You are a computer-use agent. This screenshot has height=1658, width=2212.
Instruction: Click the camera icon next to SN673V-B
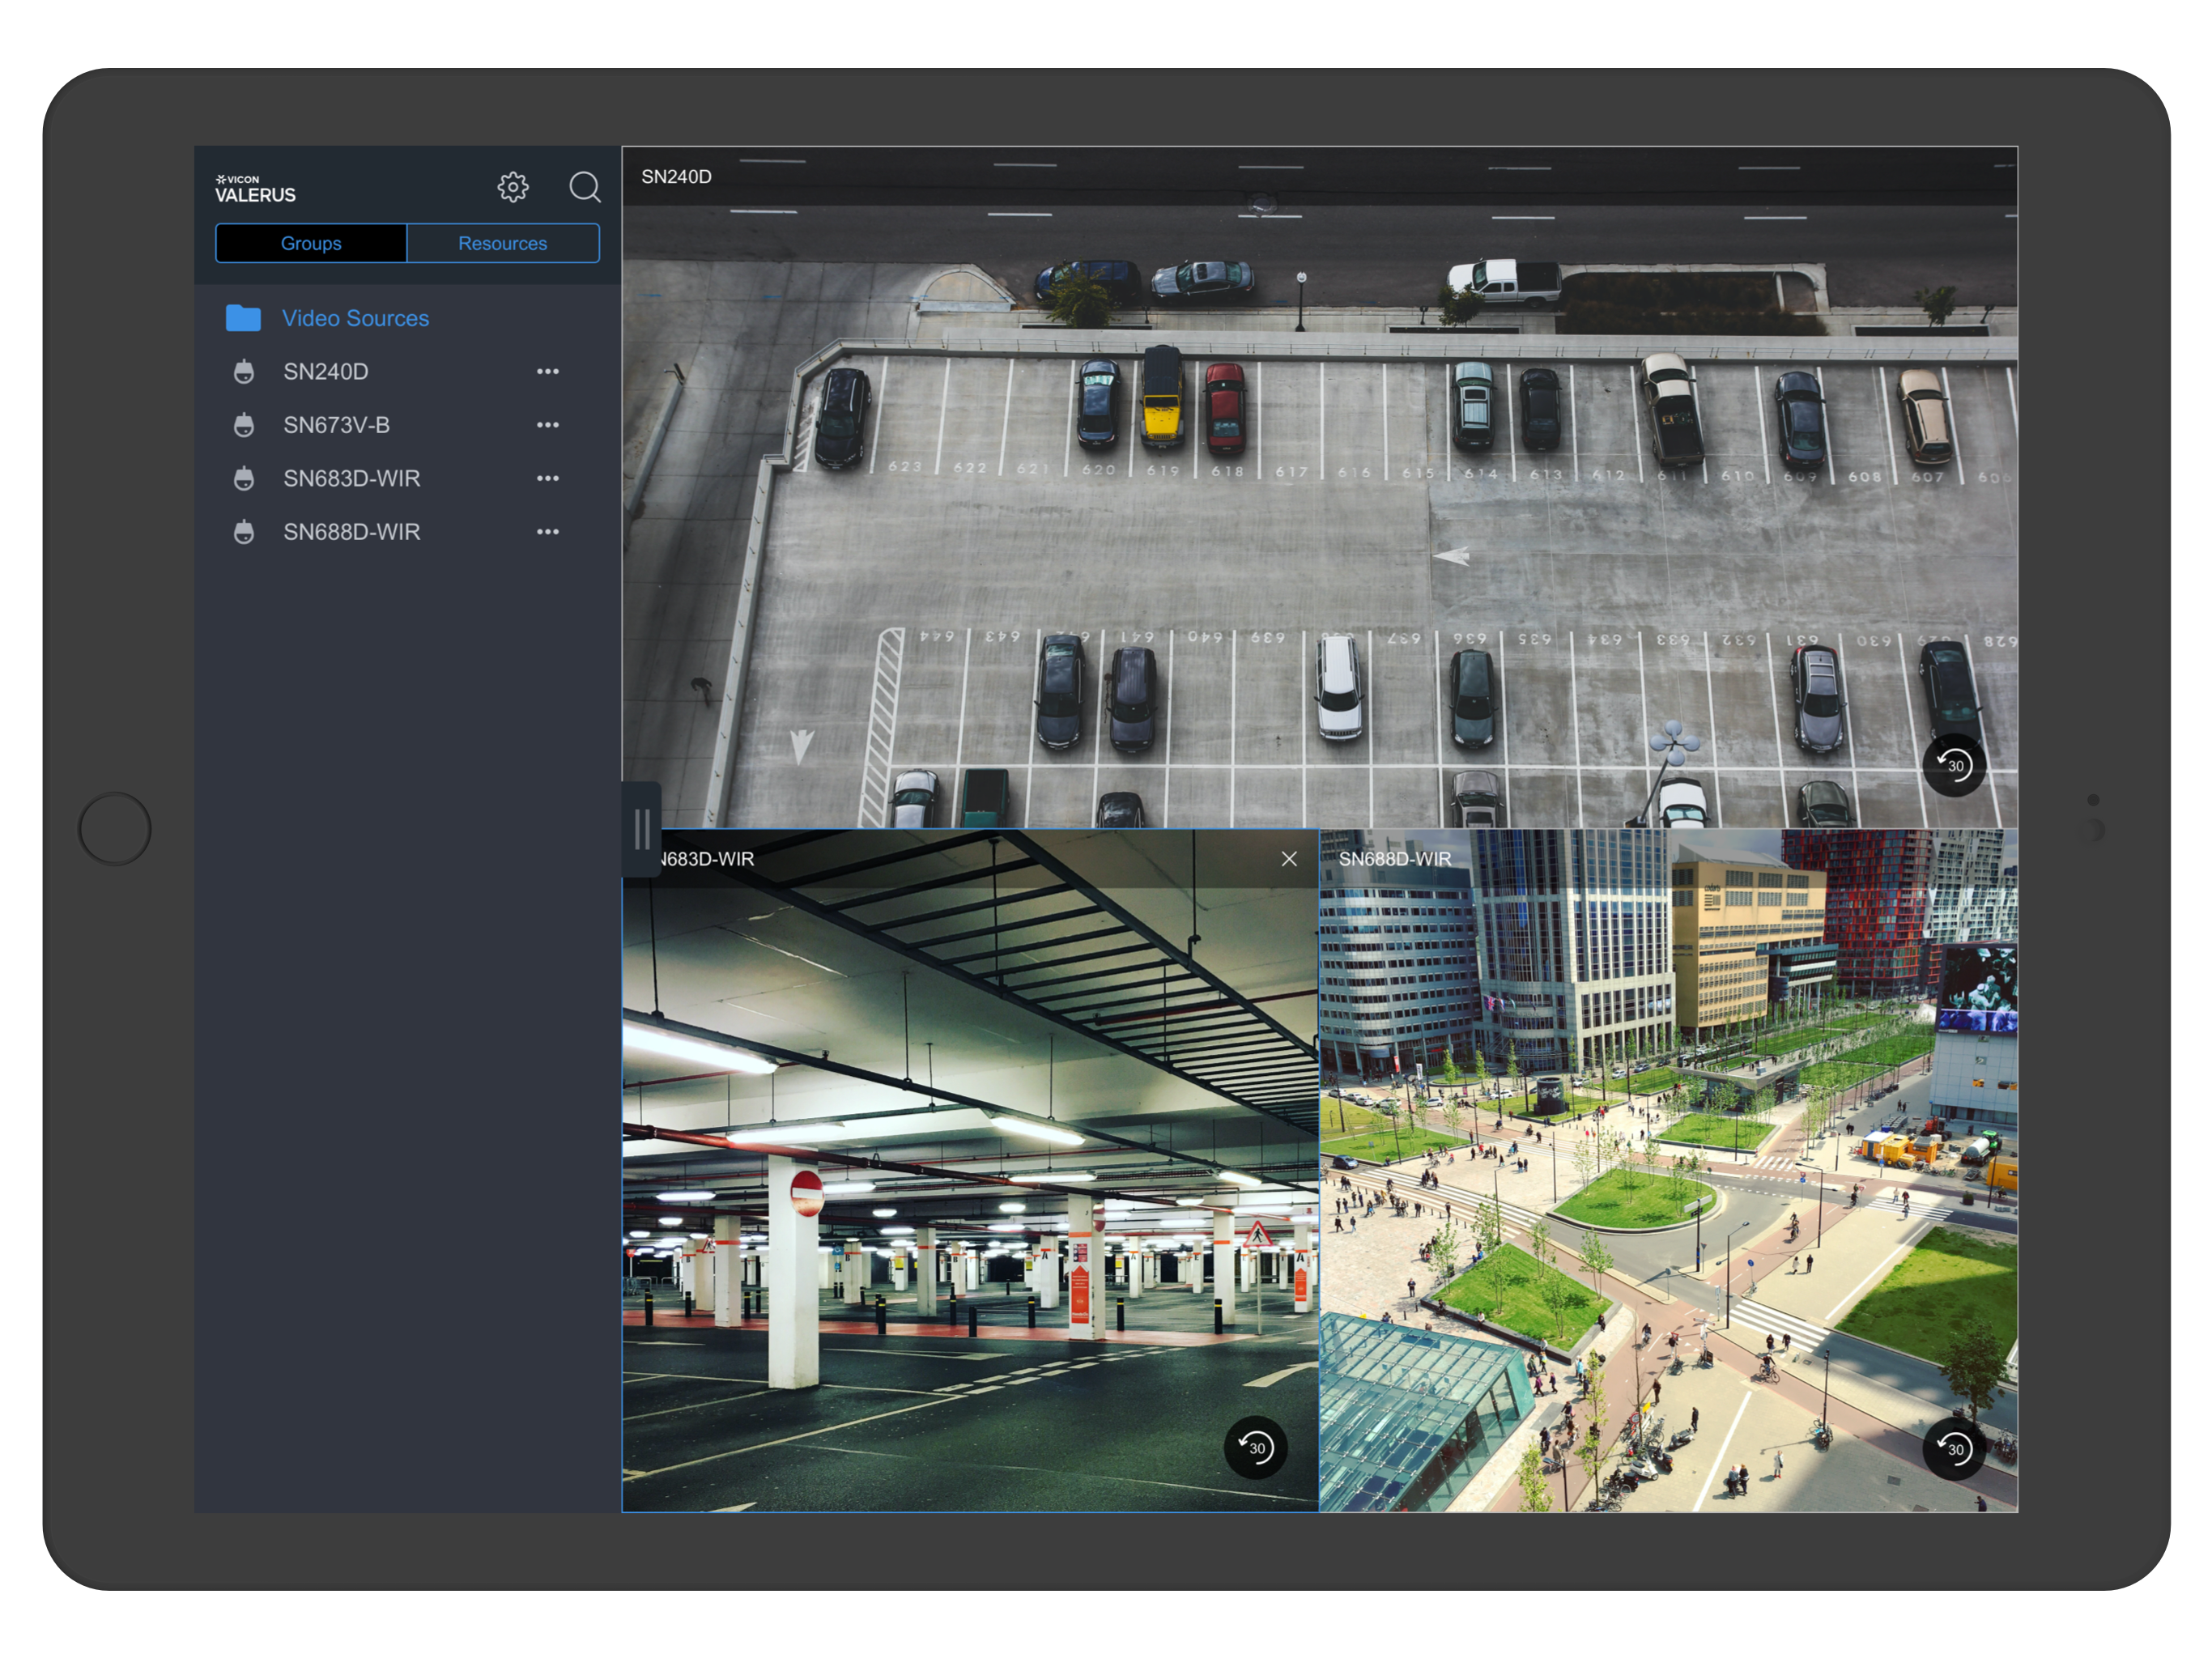[243, 425]
